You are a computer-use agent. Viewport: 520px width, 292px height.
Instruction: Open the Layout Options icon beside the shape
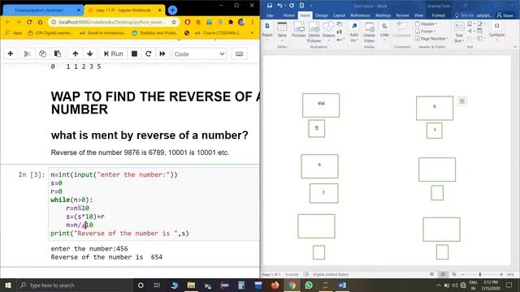(462, 101)
